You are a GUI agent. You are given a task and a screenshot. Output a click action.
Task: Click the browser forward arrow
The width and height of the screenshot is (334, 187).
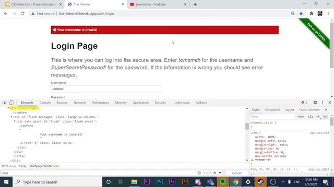tap(14, 14)
